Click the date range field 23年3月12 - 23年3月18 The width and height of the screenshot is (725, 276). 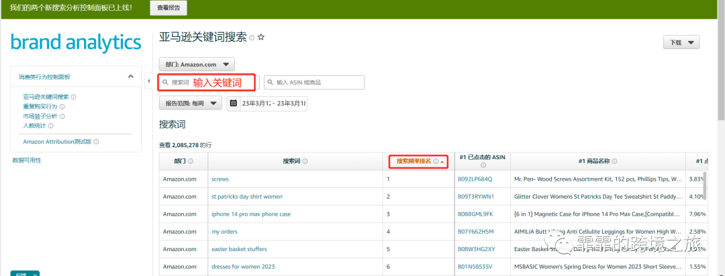[x=273, y=103]
